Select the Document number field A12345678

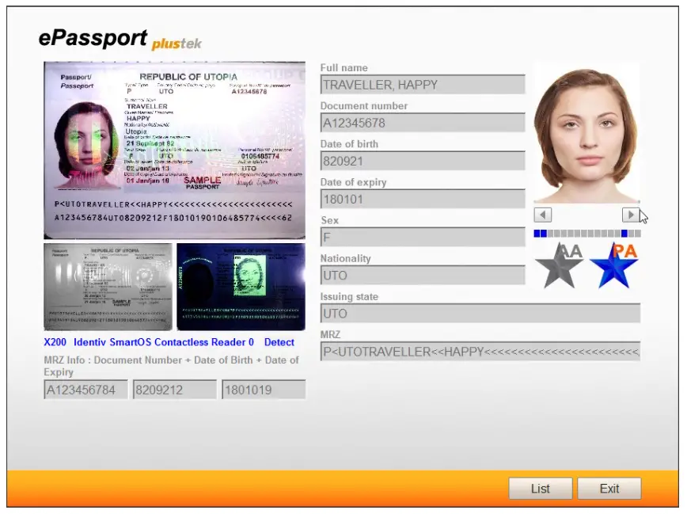(423, 122)
